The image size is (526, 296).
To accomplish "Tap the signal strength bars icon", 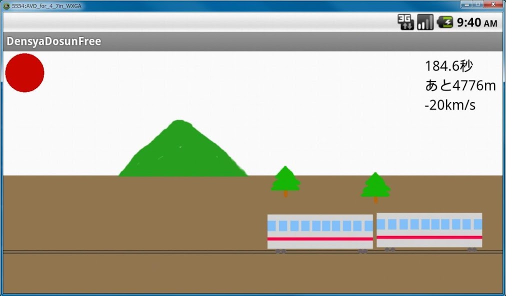I will [x=425, y=22].
